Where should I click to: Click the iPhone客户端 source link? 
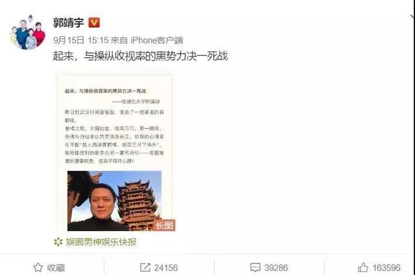tap(157, 40)
